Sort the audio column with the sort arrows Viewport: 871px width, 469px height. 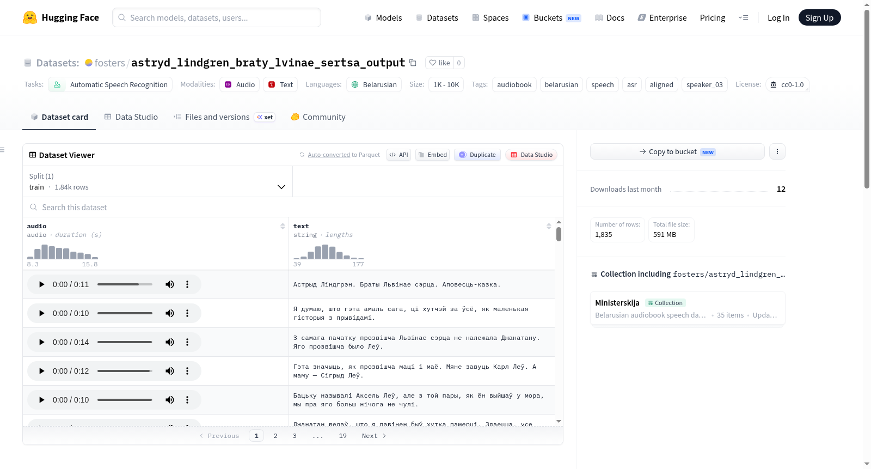283,226
